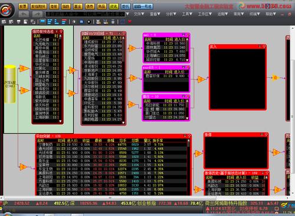Click the 商品 button
The image size is (295, 216).
(101, 6)
